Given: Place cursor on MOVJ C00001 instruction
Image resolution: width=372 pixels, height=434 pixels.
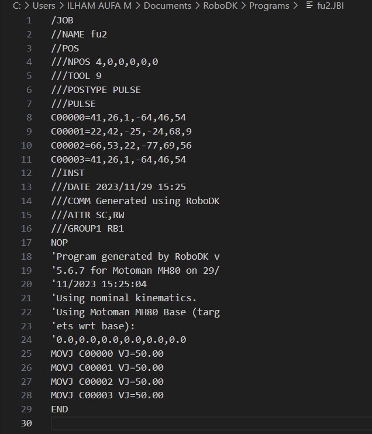Looking at the screenshot, I should (107, 368).
